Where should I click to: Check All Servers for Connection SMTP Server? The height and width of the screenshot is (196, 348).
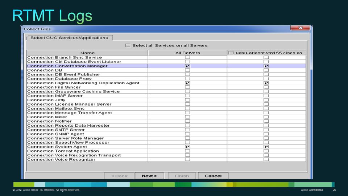coord(187,130)
